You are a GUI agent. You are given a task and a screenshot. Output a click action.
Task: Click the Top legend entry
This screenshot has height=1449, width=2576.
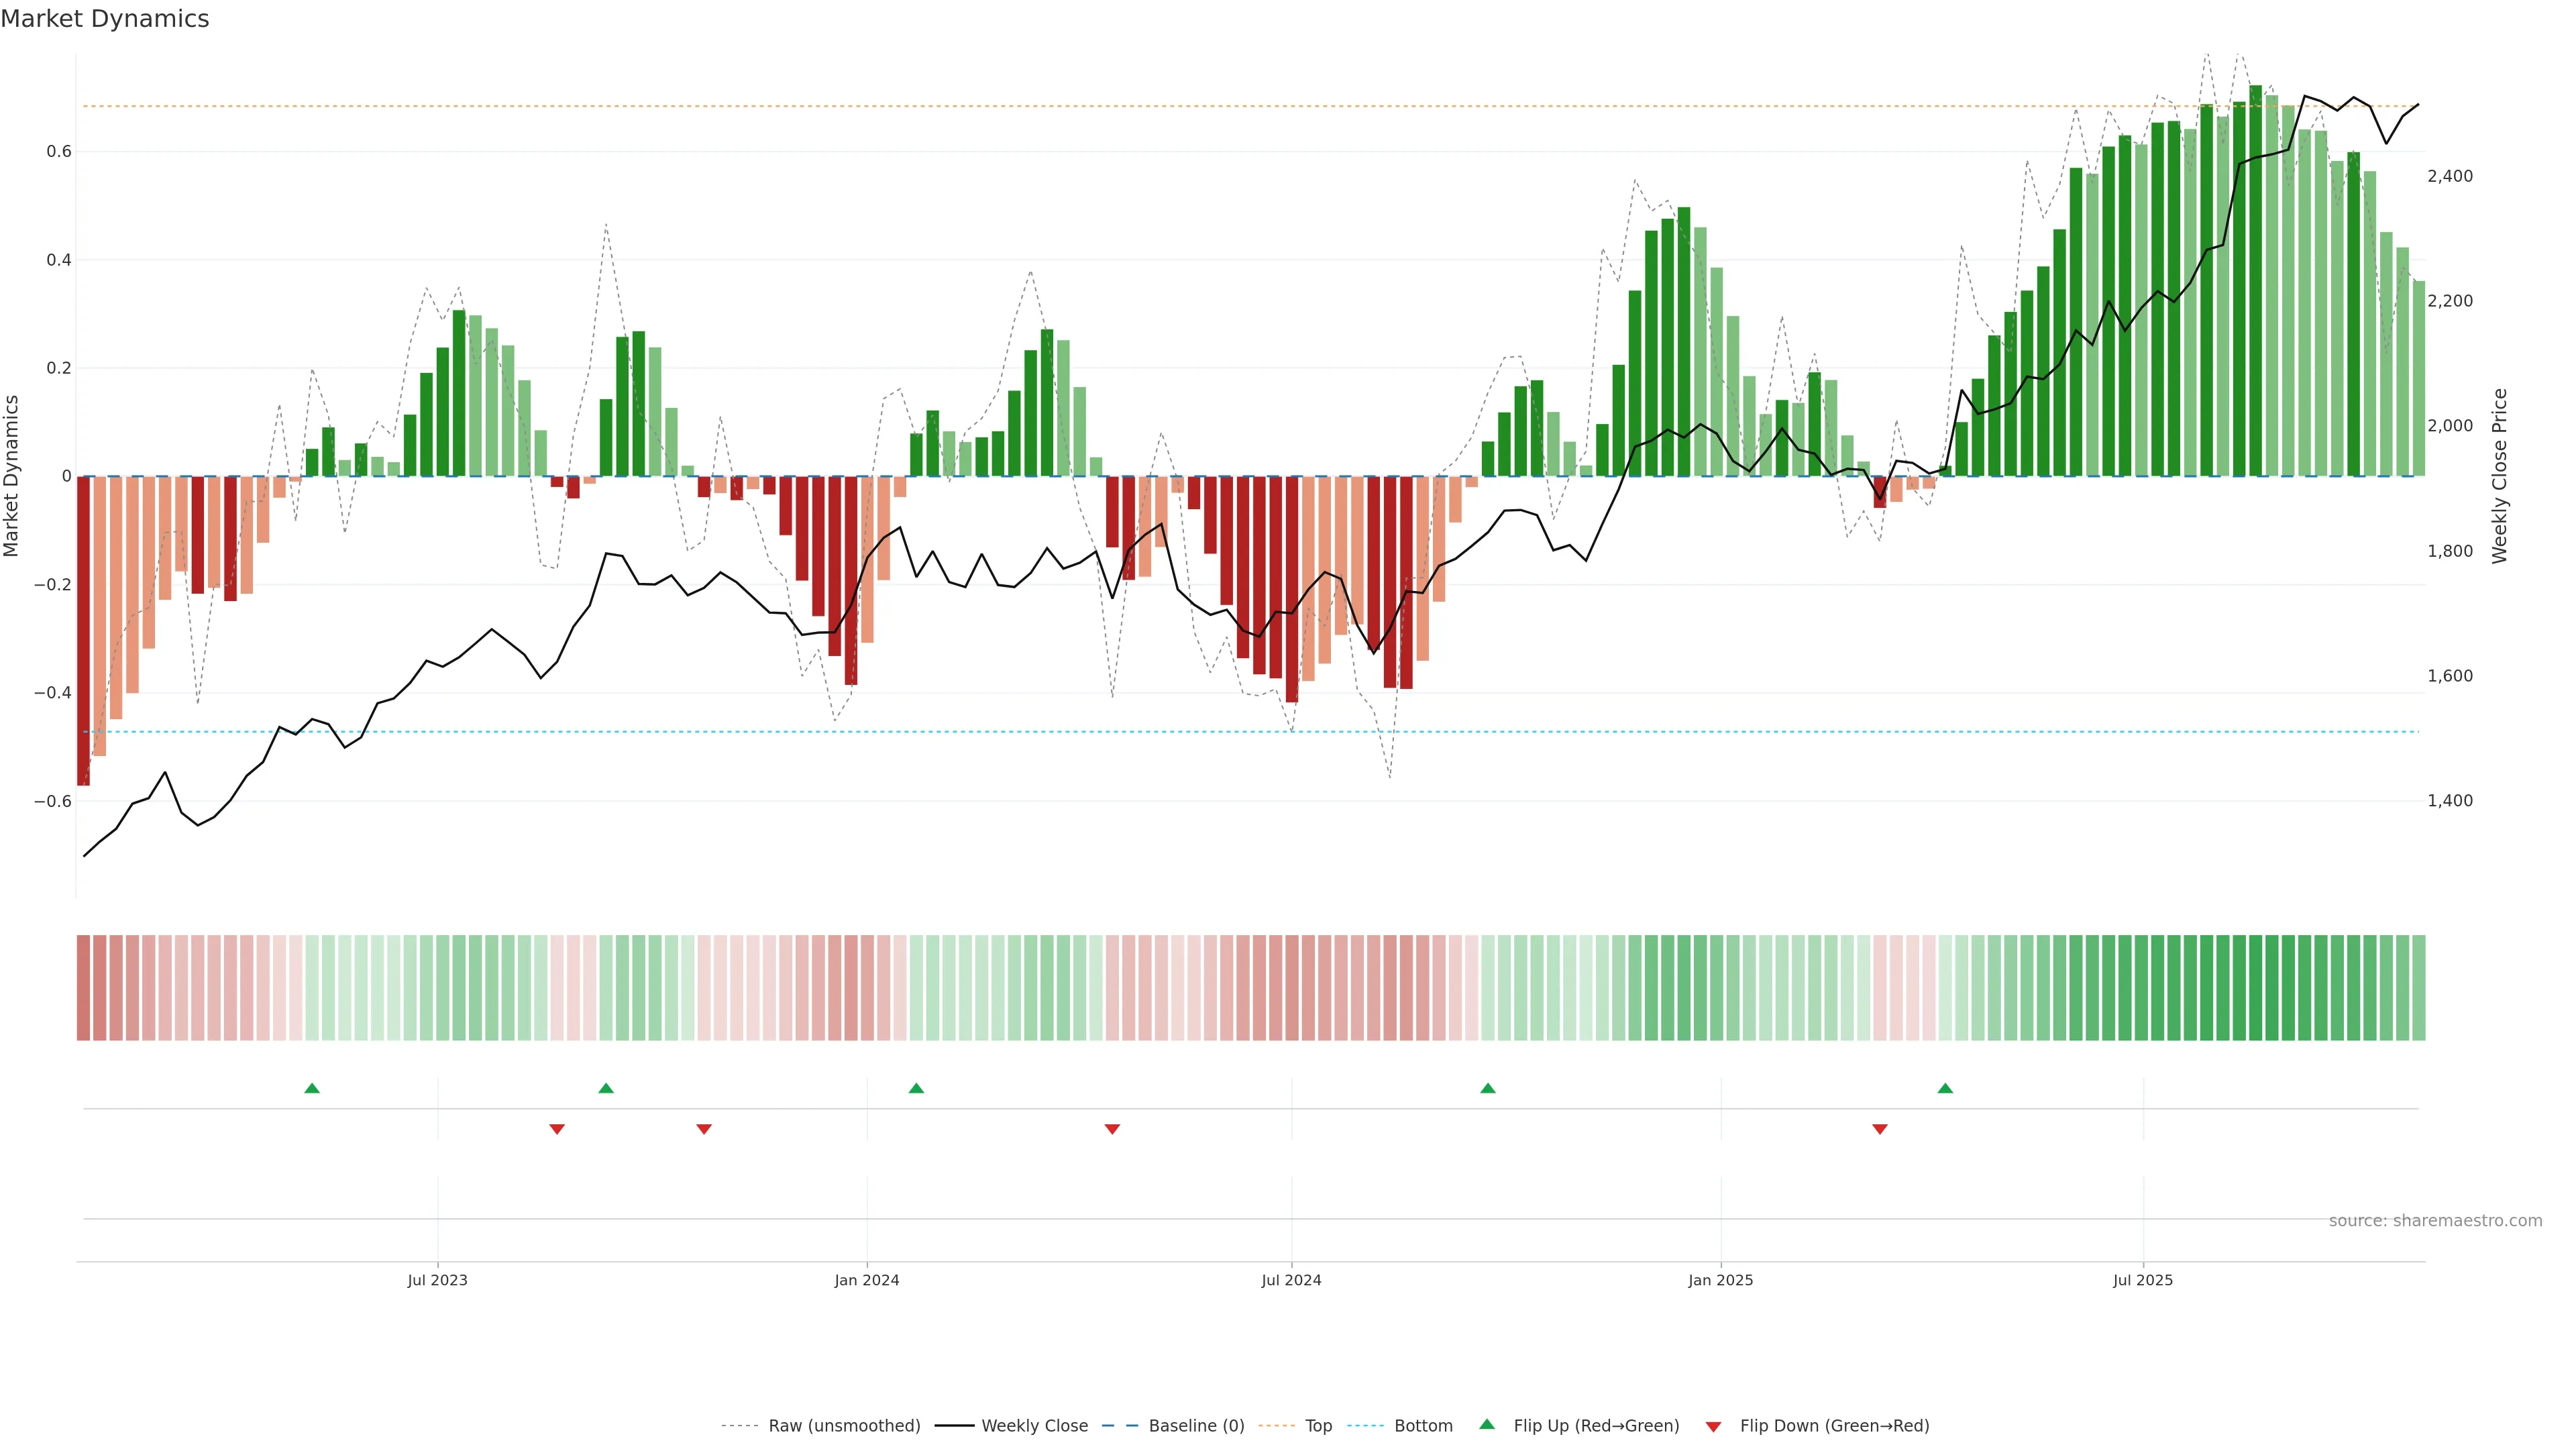tap(1318, 1426)
